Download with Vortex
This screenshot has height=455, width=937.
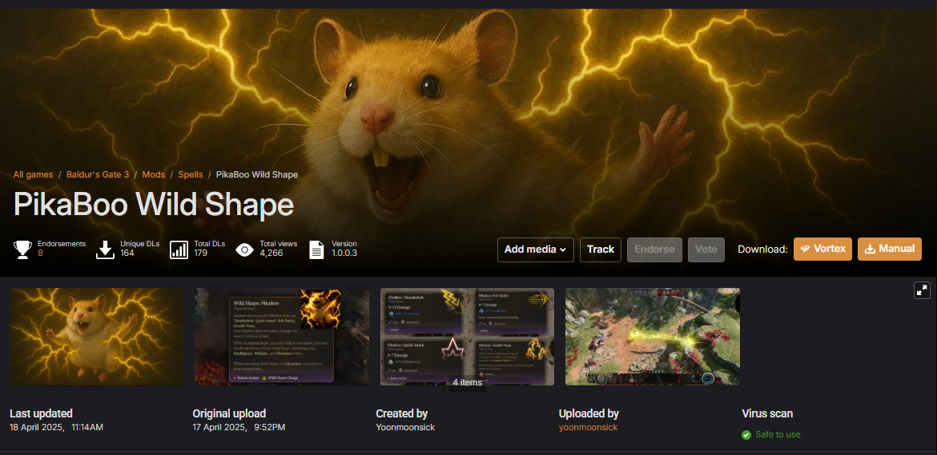(822, 249)
